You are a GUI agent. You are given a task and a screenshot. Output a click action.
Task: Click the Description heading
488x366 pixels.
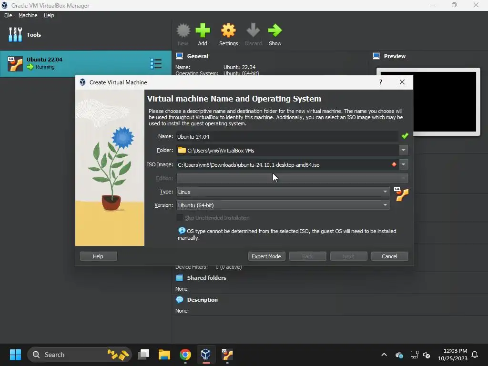click(202, 300)
